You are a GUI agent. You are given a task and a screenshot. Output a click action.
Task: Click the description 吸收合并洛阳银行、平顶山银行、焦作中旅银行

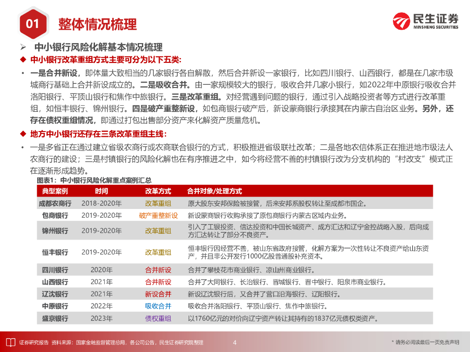click(x=258, y=306)
